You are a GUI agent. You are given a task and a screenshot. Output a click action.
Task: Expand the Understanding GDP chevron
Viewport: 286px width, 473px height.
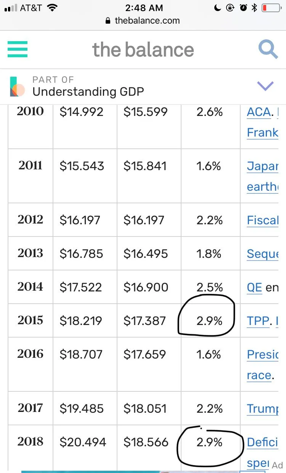(265, 86)
